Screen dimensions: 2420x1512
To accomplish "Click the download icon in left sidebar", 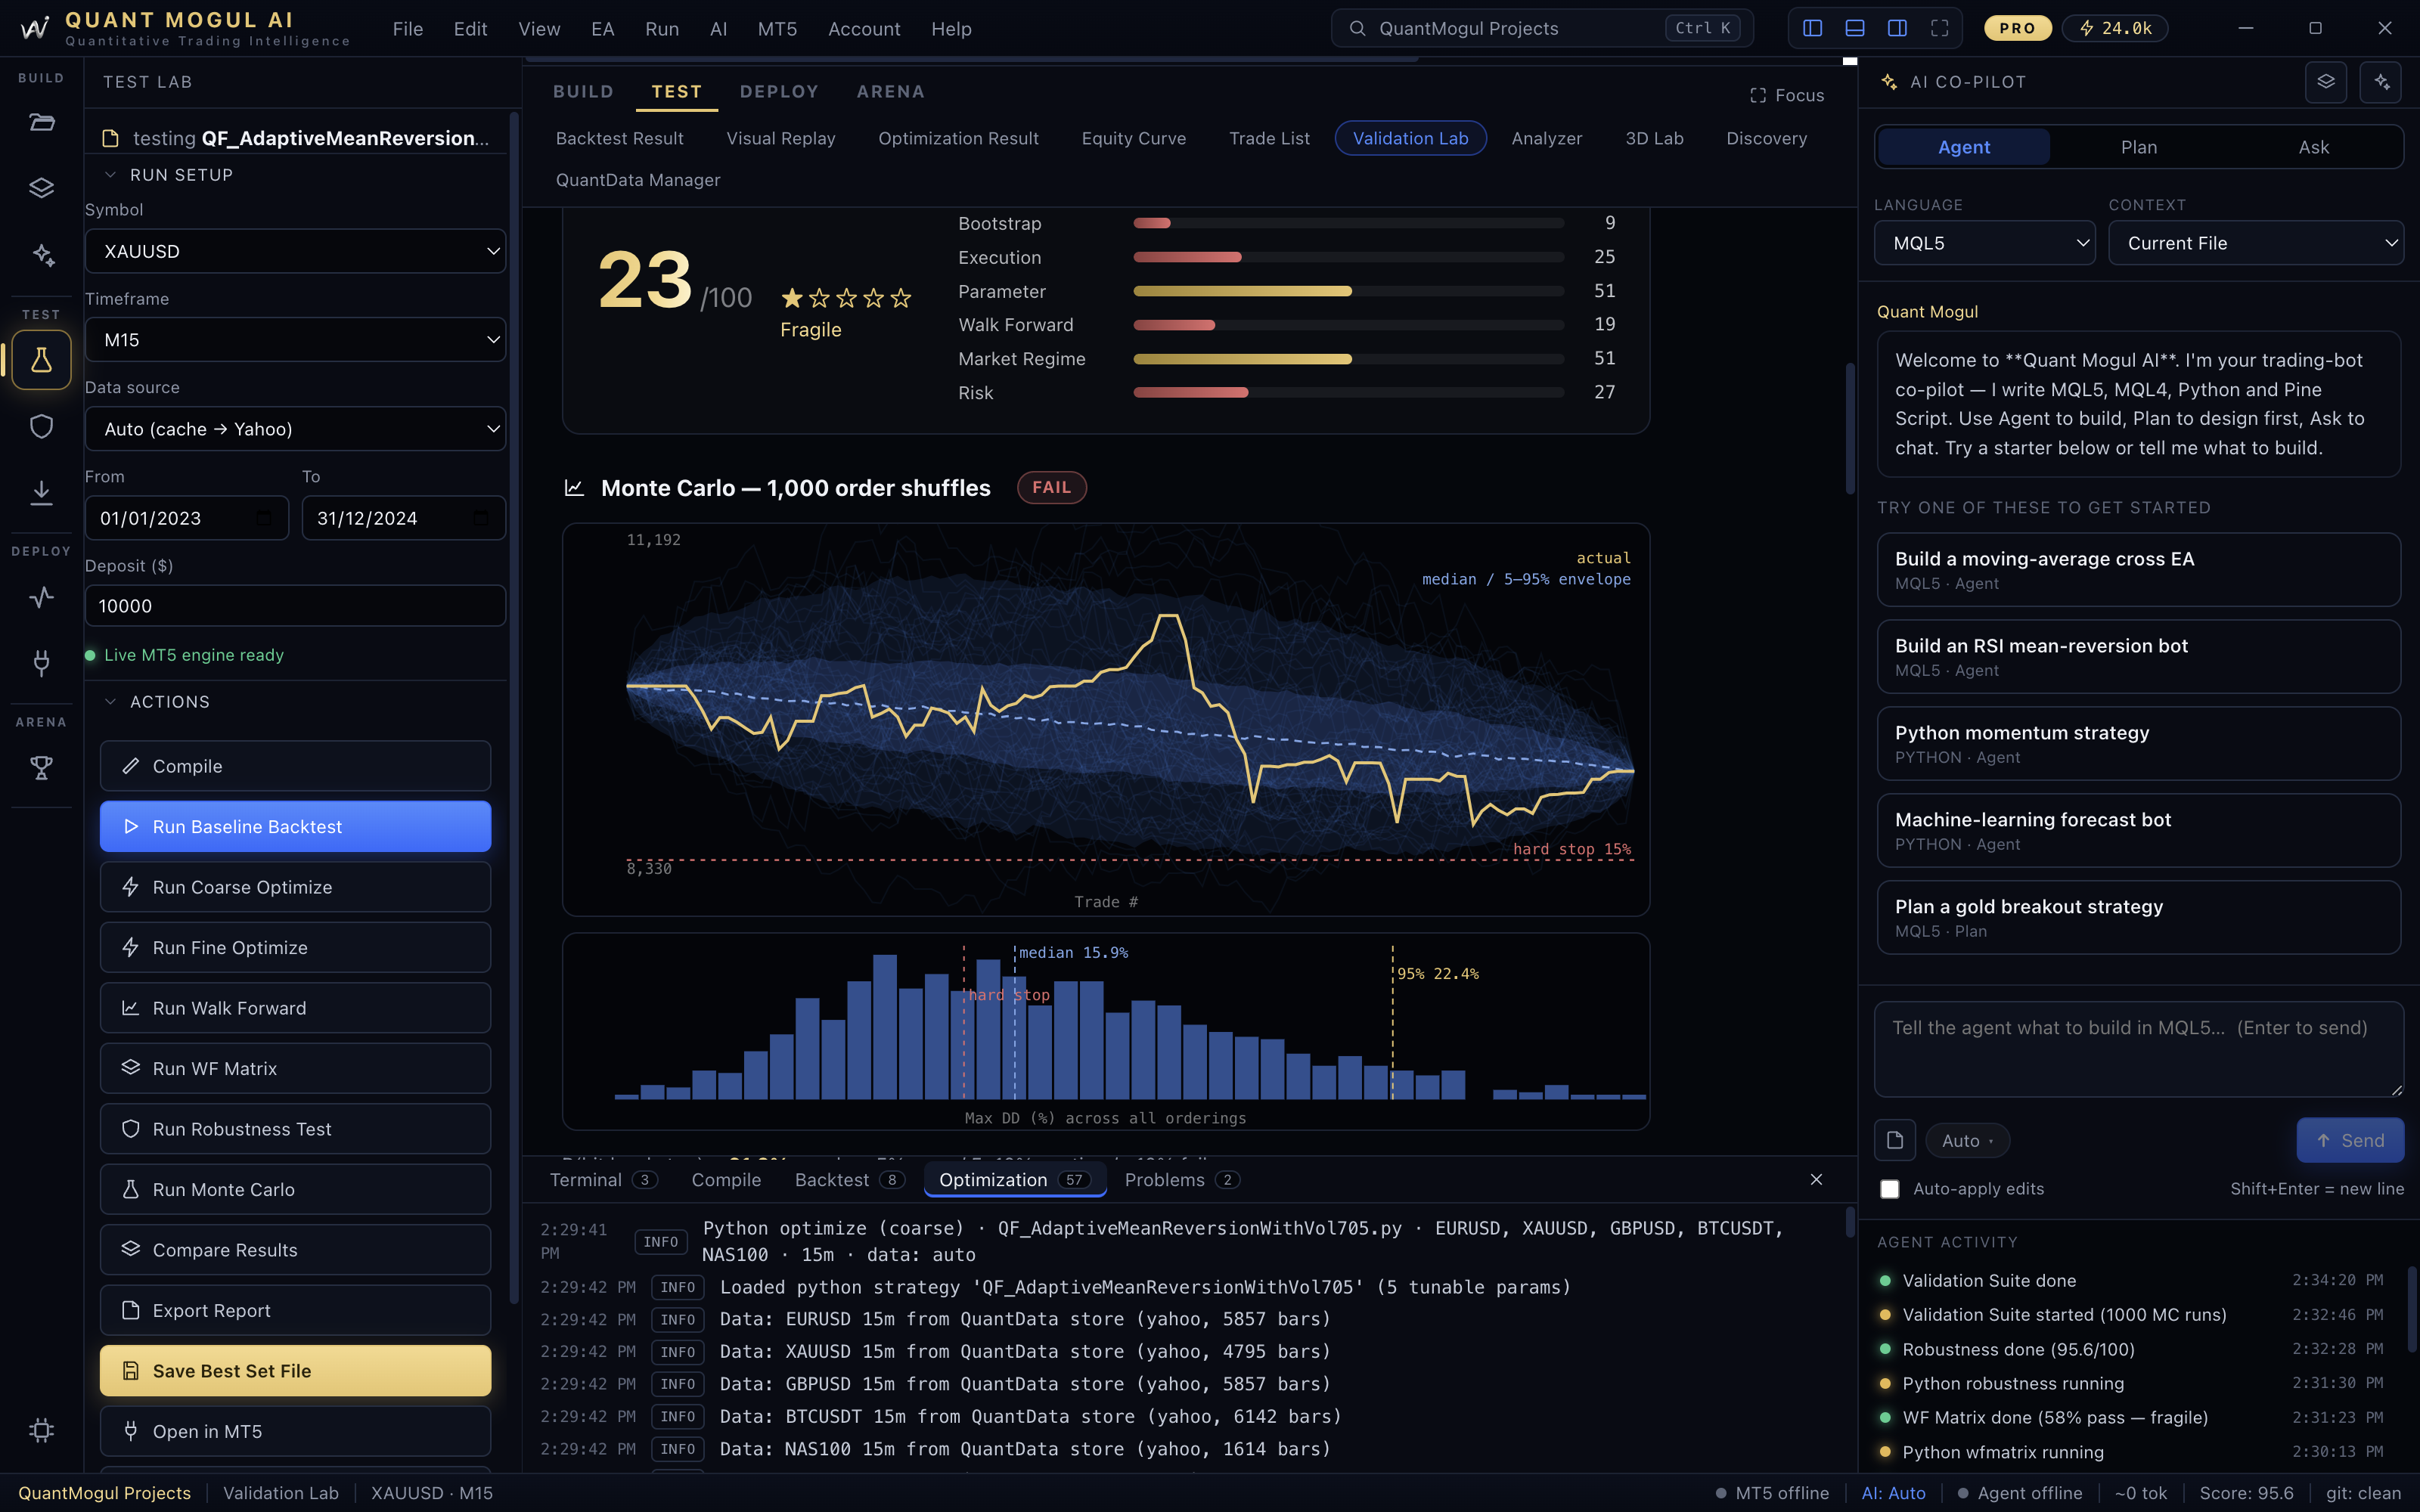I will [41, 492].
